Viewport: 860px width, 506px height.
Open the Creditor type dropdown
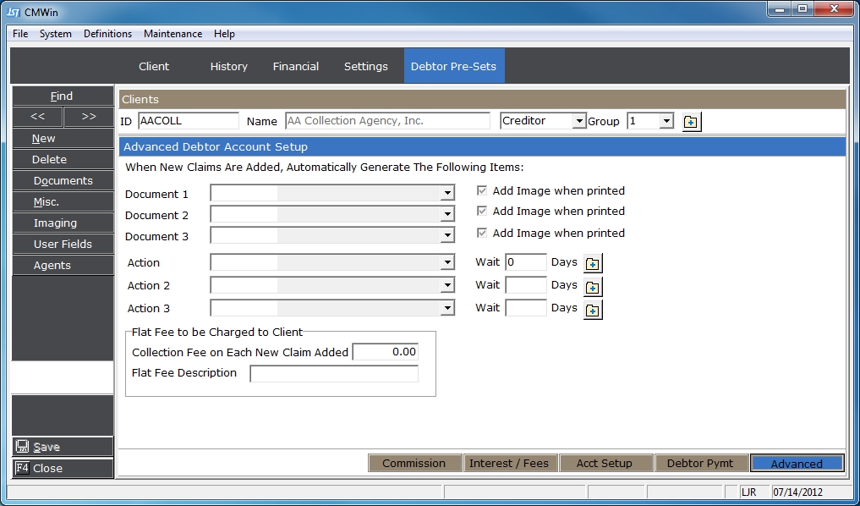click(578, 122)
